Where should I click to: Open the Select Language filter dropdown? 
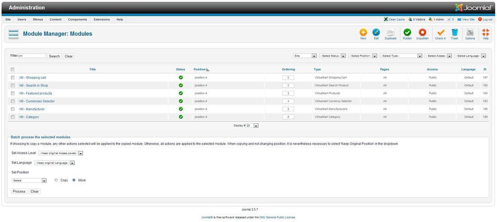point(470,56)
